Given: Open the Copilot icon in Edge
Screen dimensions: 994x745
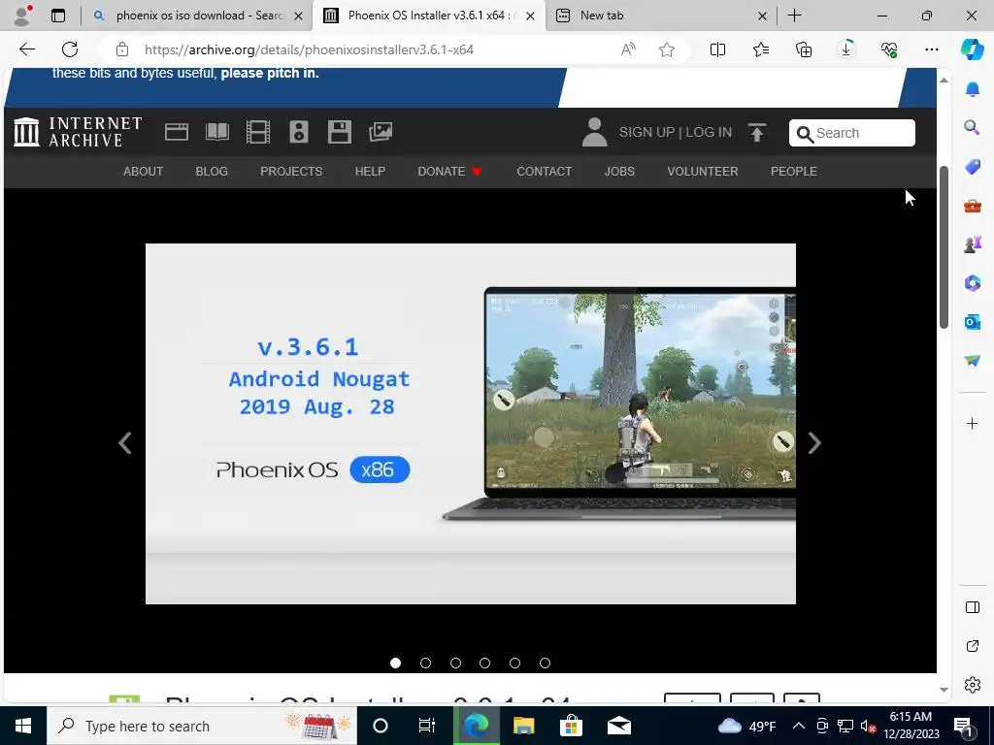Looking at the screenshot, I should (972, 49).
